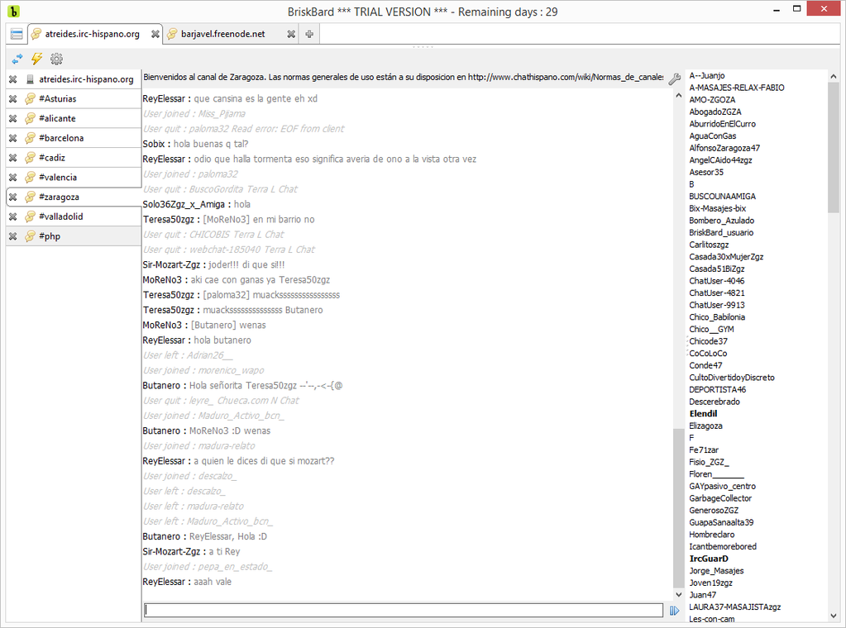
Task: Minimize the BriskBard window
Action: pos(777,9)
